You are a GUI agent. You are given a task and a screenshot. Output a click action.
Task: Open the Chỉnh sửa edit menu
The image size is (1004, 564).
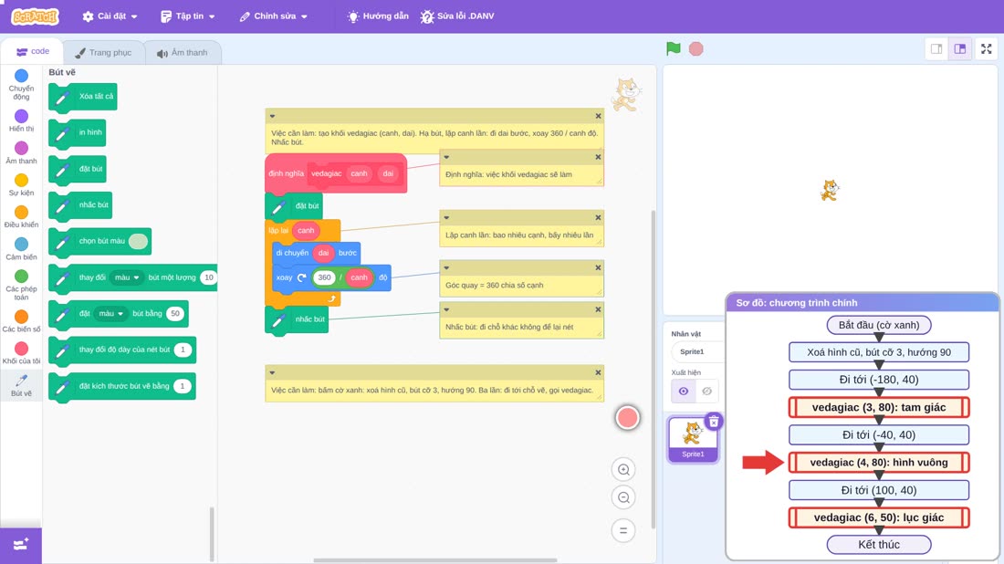(274, 16)
